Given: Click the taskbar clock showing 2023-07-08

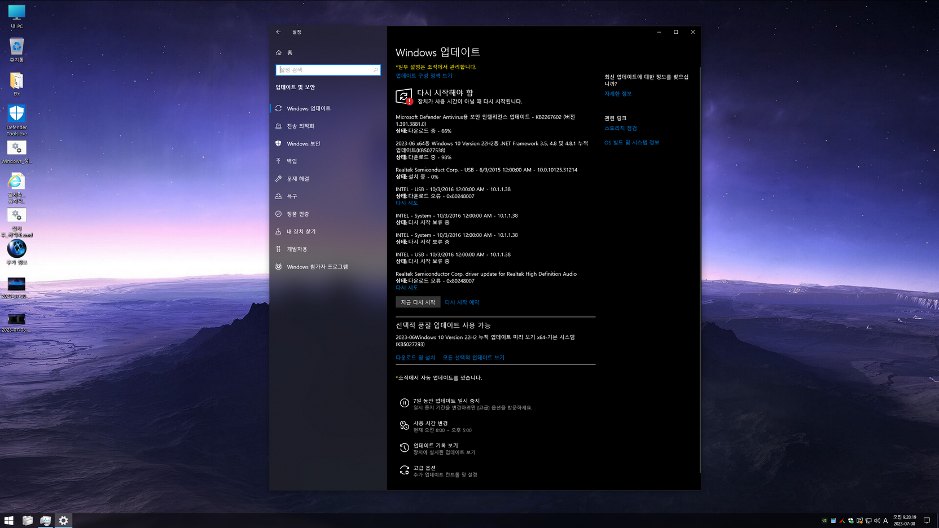Looking at the screenshot, I should [x=905, y=521].
